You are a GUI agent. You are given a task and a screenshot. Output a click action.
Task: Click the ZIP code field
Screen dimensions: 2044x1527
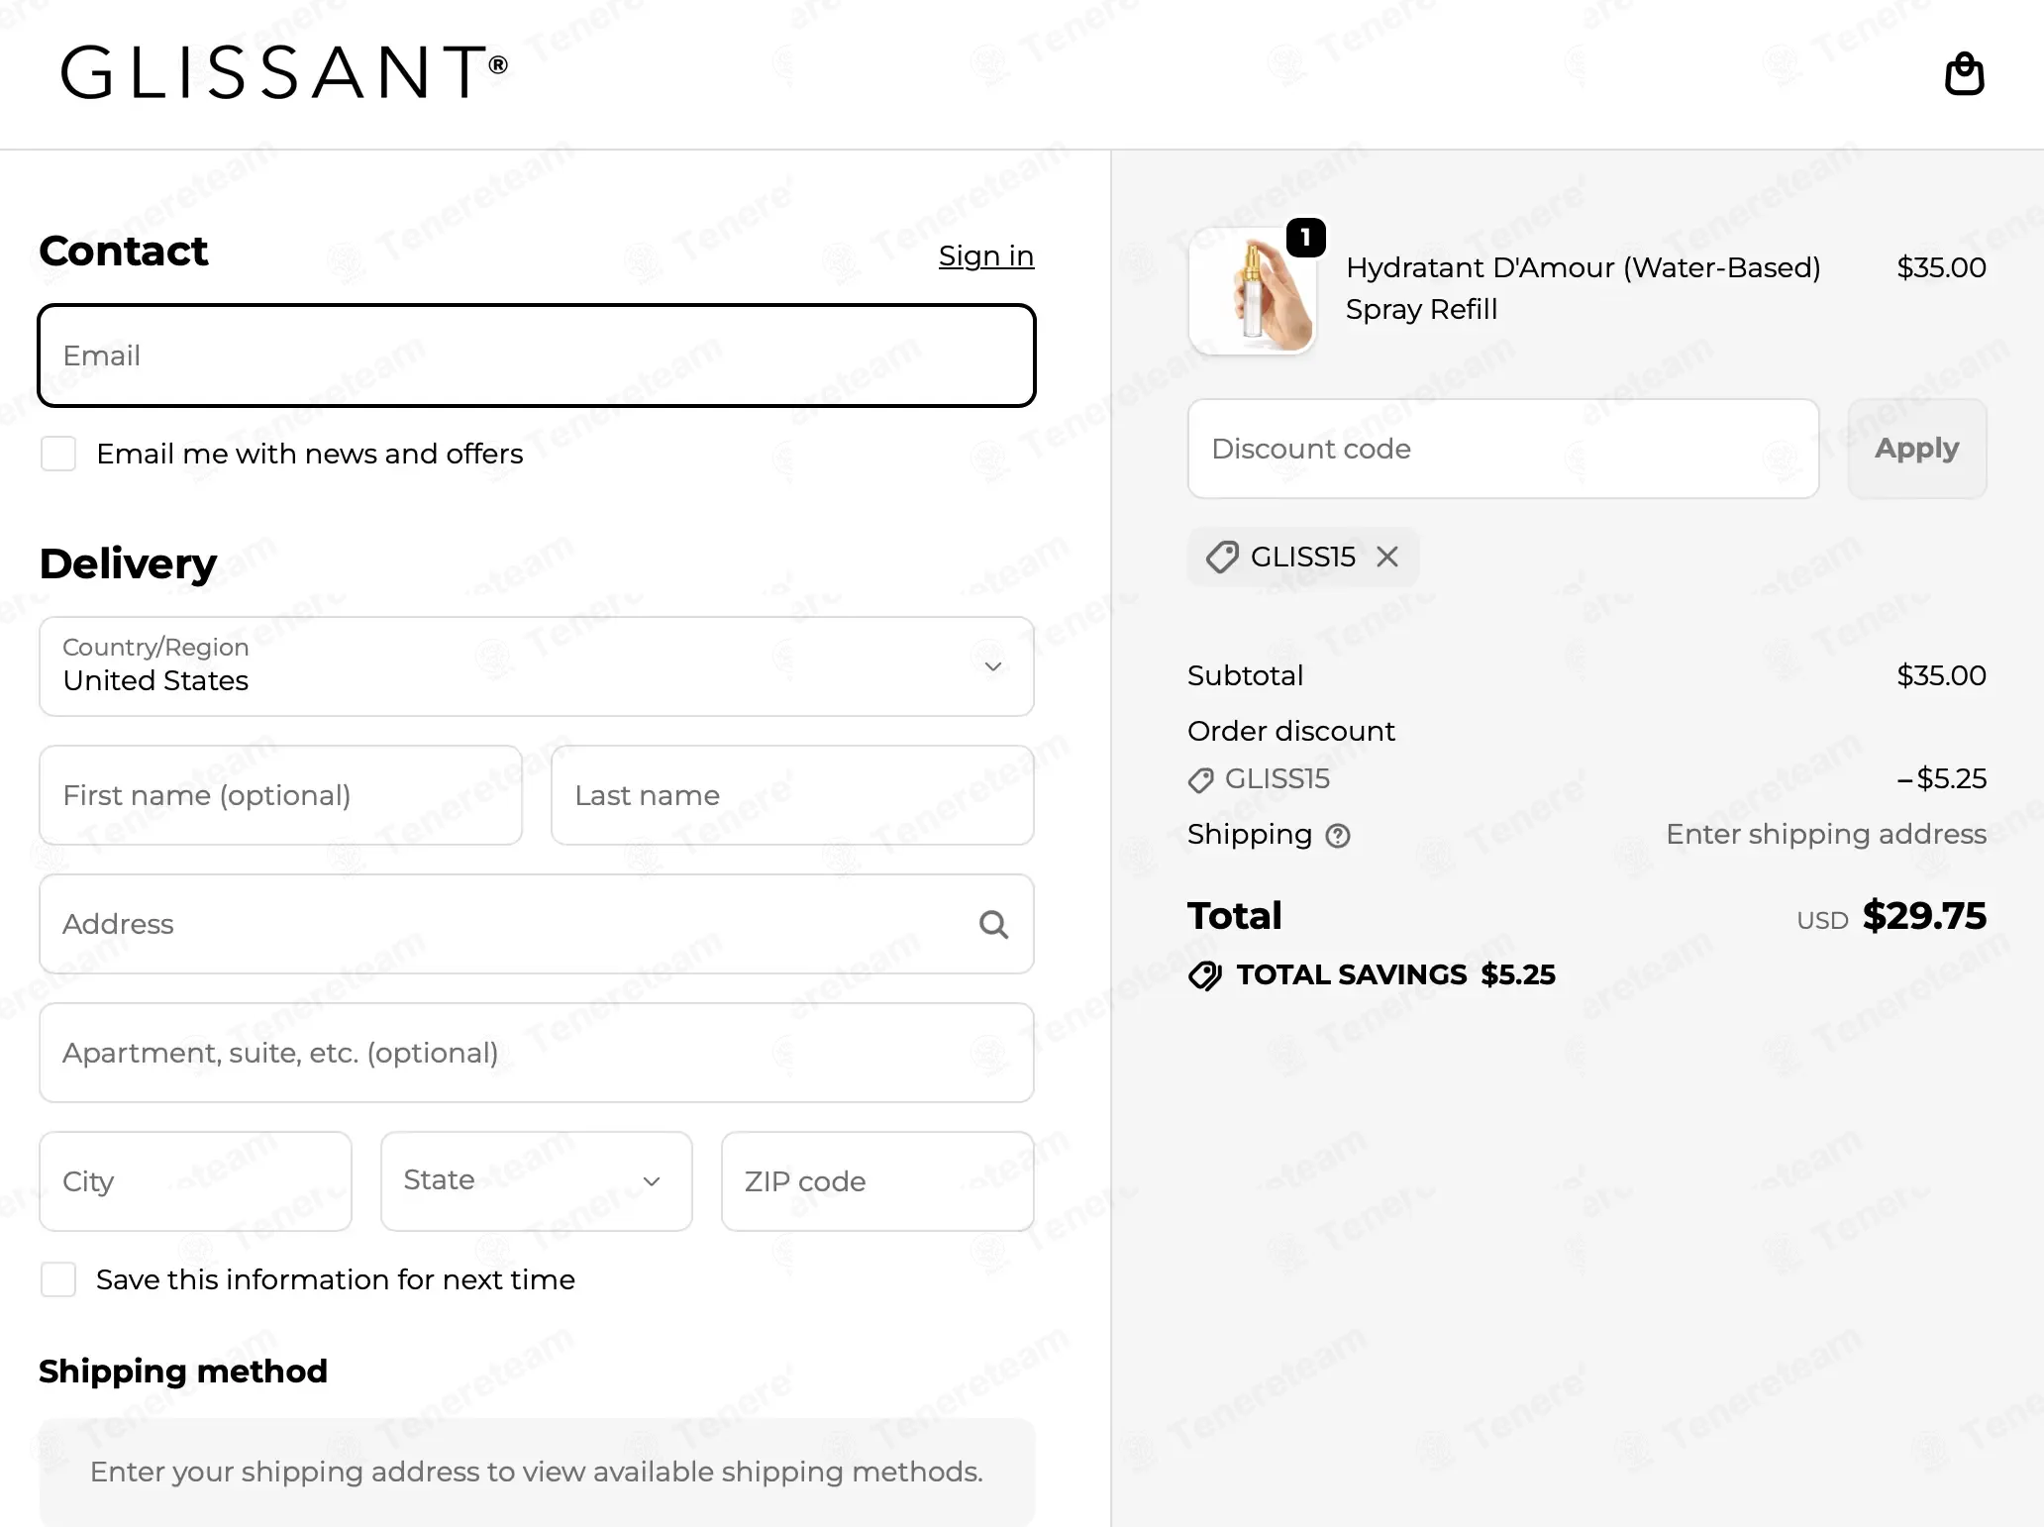pos(877,1181)
